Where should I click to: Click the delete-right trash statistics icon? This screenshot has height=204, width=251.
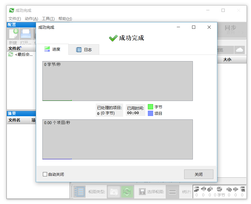pyautogui.click(x=243, y=189)
